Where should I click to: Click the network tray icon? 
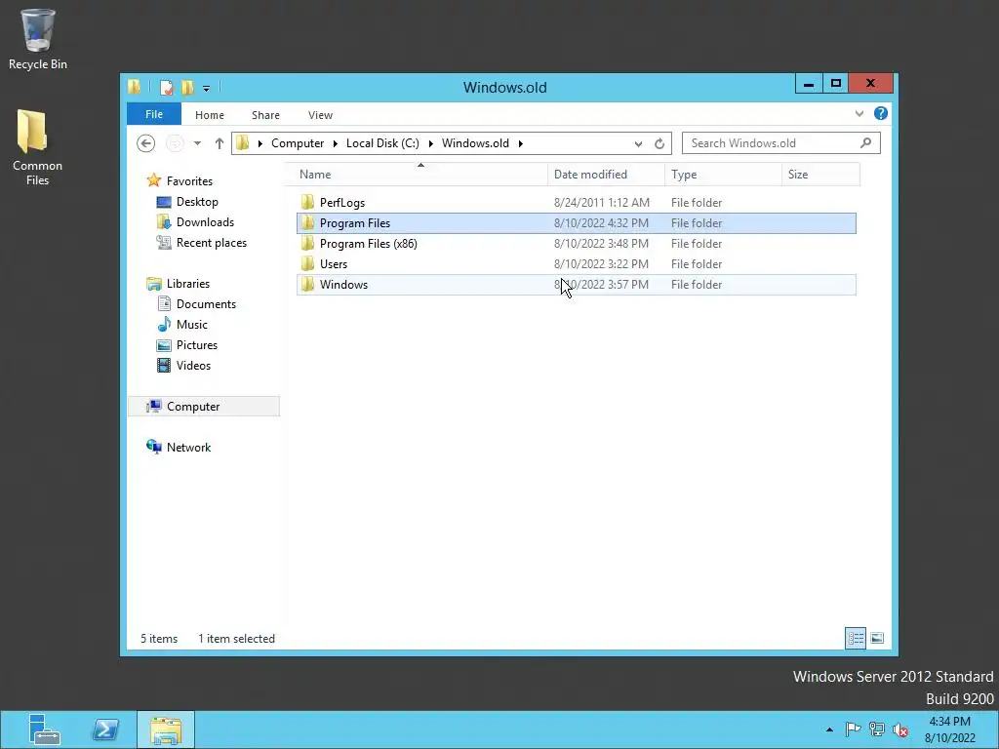click(877, 729)
